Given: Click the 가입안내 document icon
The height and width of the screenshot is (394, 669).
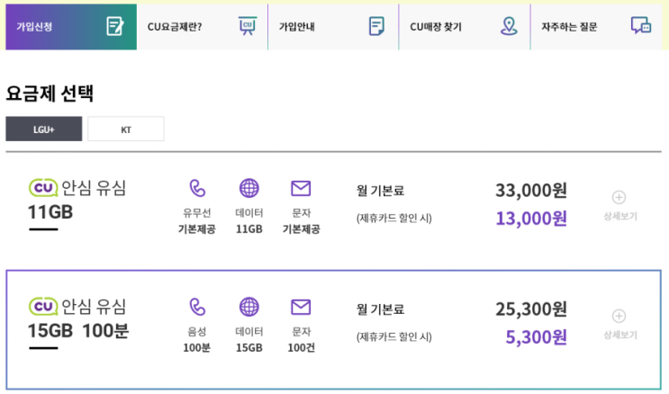Looking at the screenshot, I should point(376,26).
